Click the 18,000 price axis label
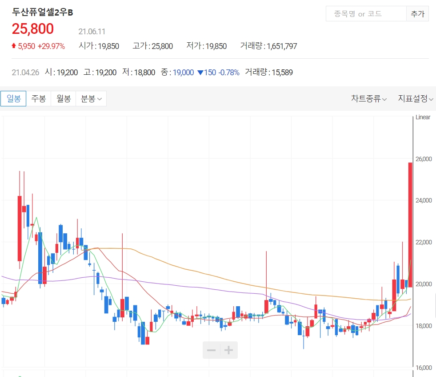 point(424,326)
